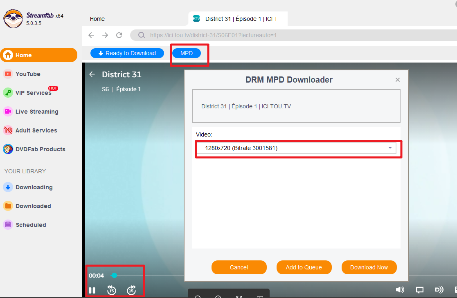Click Download Now

click(x=369, y=267)
